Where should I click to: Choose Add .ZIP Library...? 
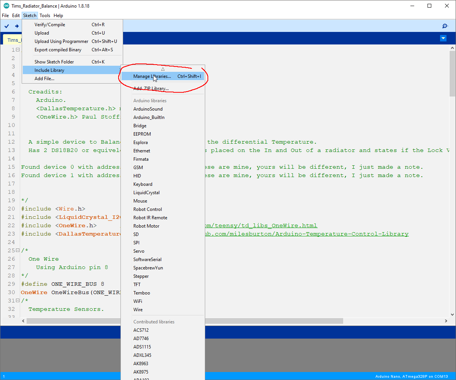(163, 89)
